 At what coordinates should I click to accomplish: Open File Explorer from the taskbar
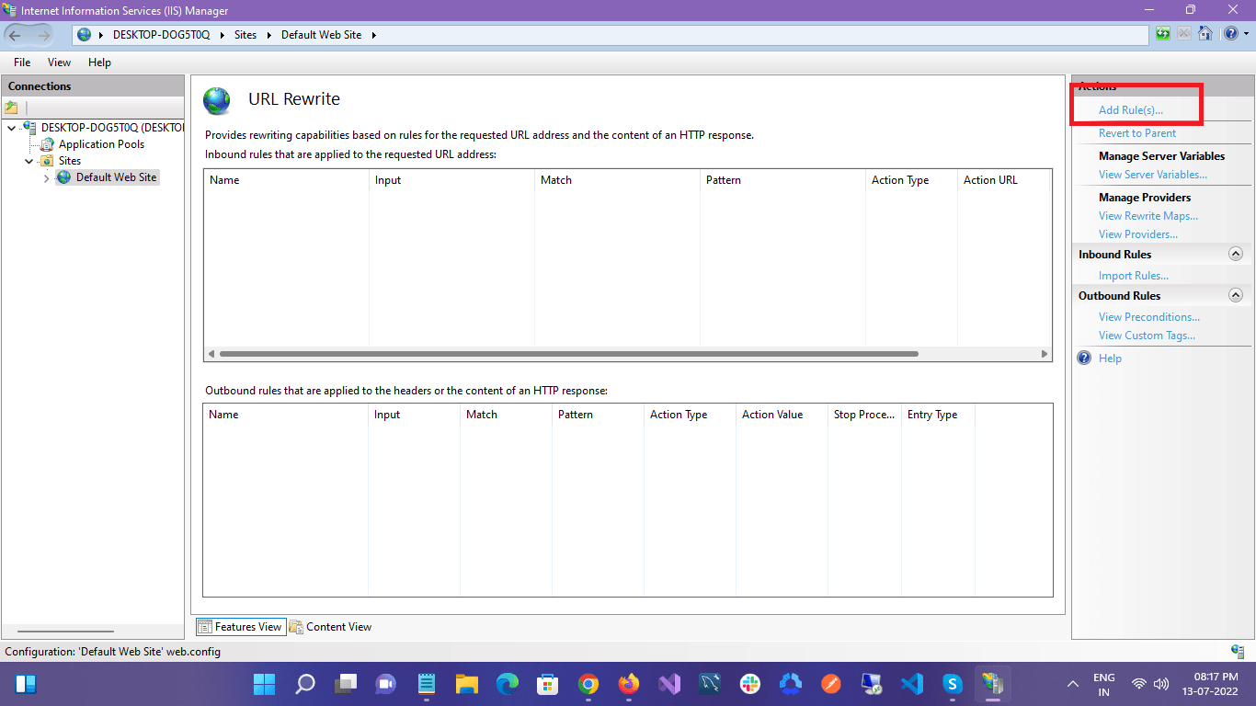[467, 684]
